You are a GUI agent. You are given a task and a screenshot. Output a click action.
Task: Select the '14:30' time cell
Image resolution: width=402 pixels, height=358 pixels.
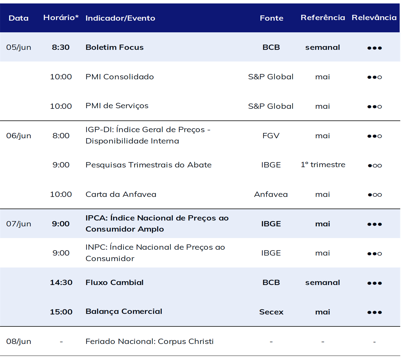click(61, 282)
